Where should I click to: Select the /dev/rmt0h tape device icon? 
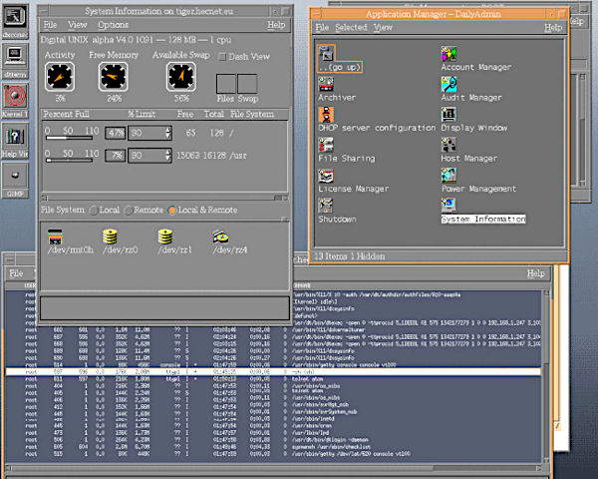coord(55,237)
